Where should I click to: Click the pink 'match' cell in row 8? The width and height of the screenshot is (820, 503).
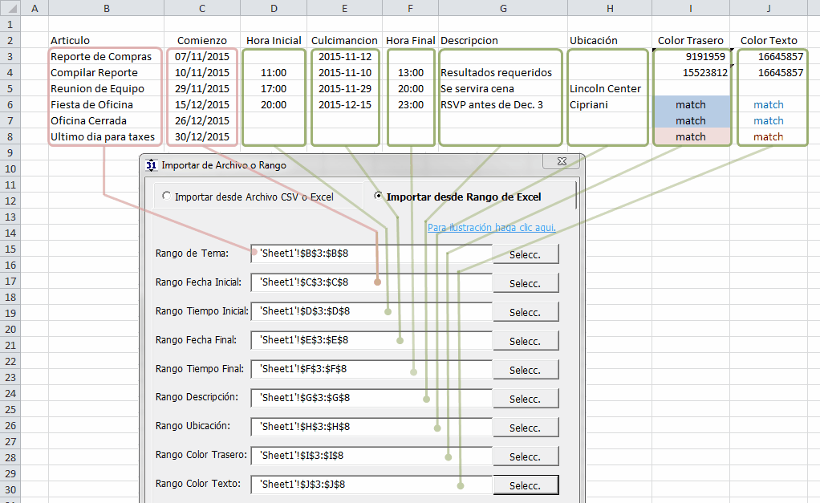pyautogui.click(x=690, y=136)
